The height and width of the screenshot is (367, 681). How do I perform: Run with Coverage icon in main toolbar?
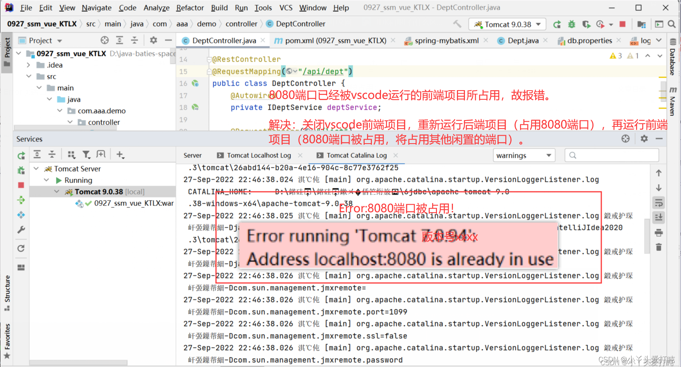click(586, 24)
